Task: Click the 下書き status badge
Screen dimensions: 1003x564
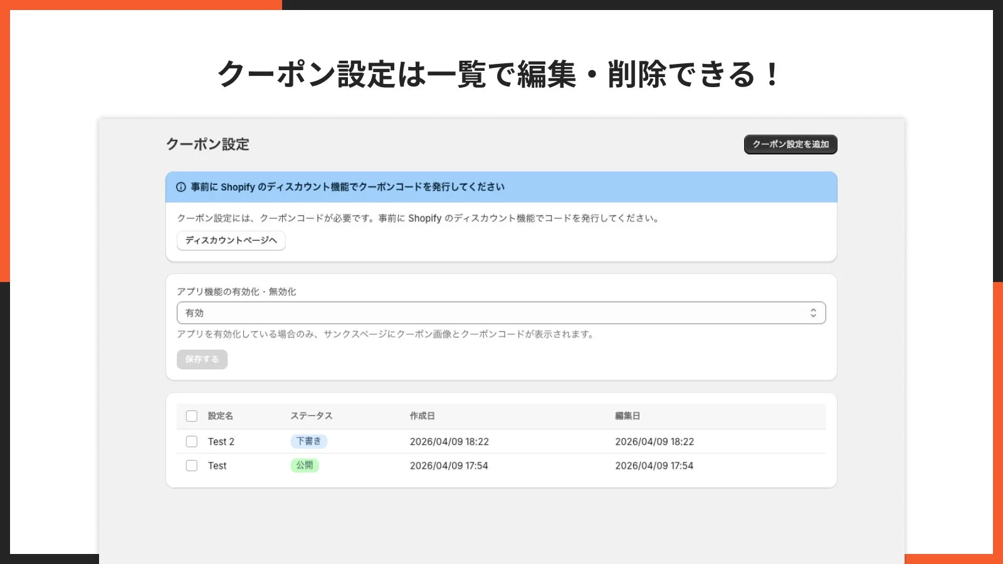Action: point(308,441)
